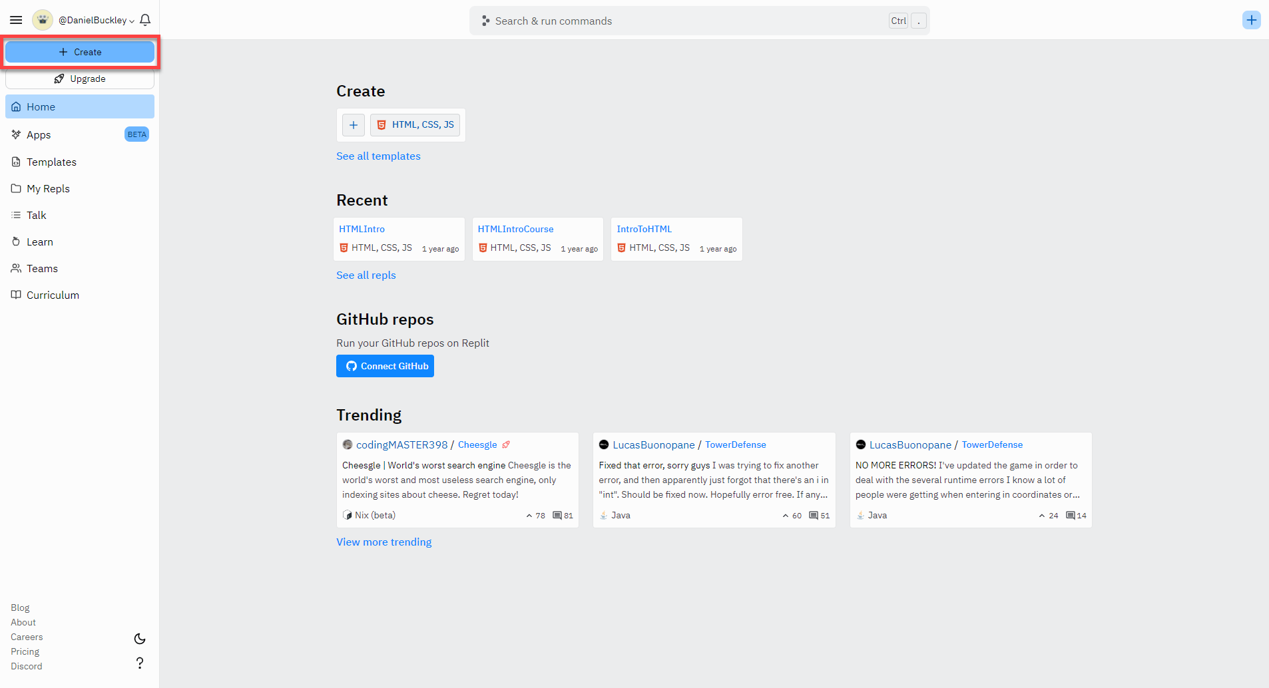Open comments on Cheesgle showing 81
This screenshot has height=688, width=1269.
563,516
